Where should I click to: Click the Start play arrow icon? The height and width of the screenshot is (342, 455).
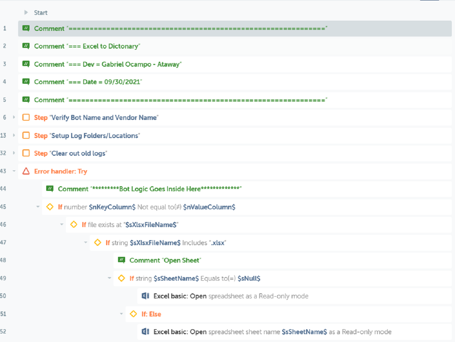pos(26,12)
